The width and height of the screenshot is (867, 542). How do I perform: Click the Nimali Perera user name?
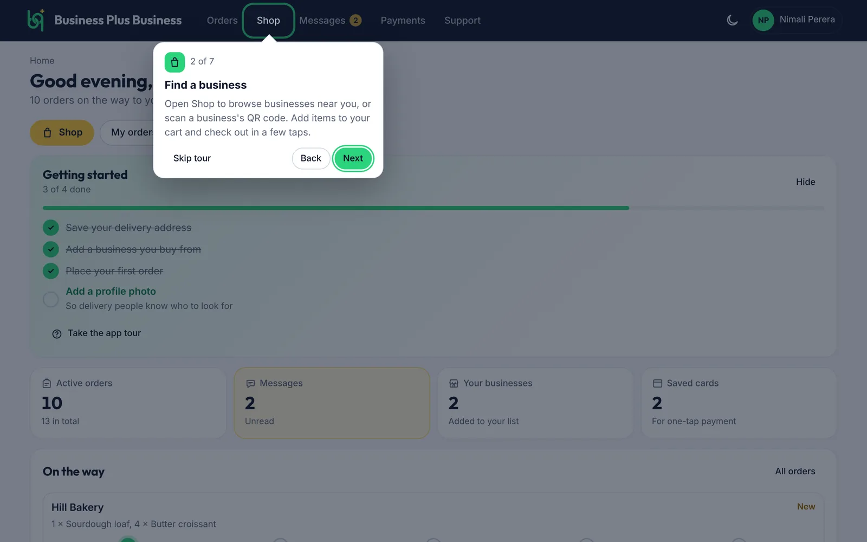coord(807,20)
